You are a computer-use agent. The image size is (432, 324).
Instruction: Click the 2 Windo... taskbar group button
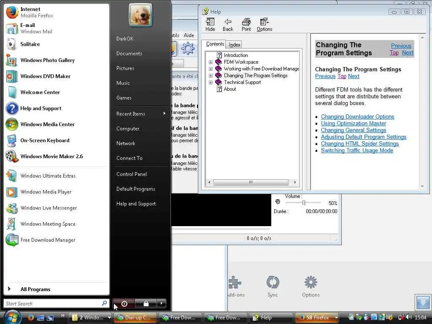pos(90,318)
